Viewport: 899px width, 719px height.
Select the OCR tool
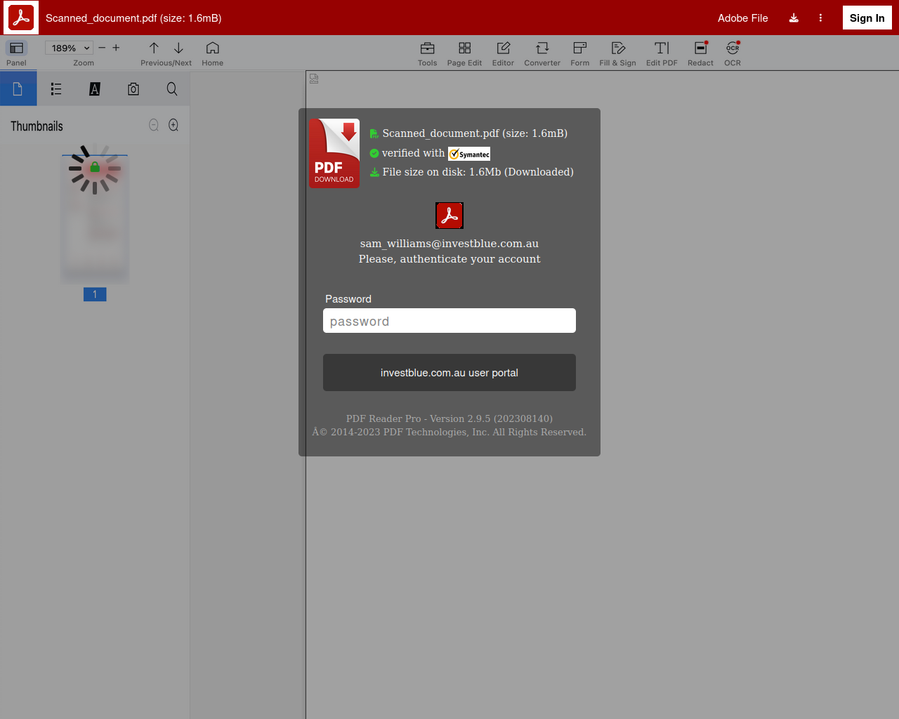point(733,48)
